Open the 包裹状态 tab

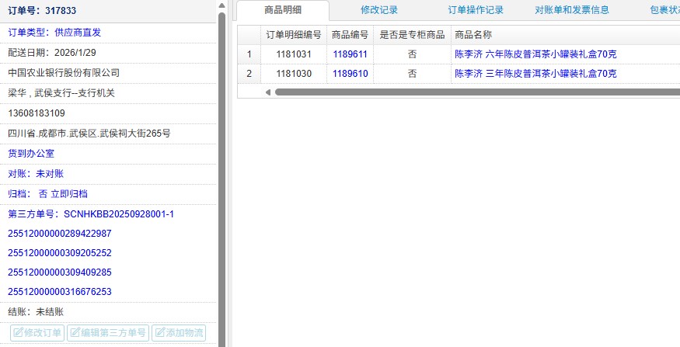tap(664, 10)
